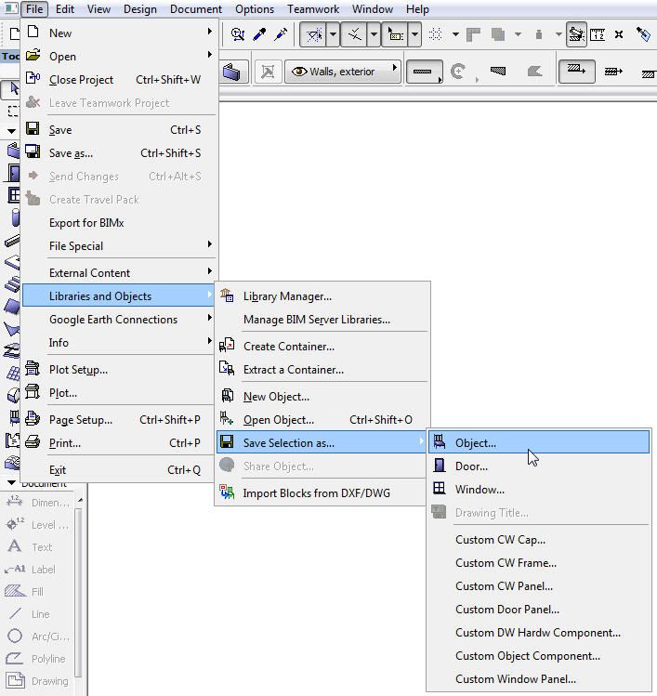Click the find and select magnifier icon
This screenshot has width=657, height=696.
[238, 34]
